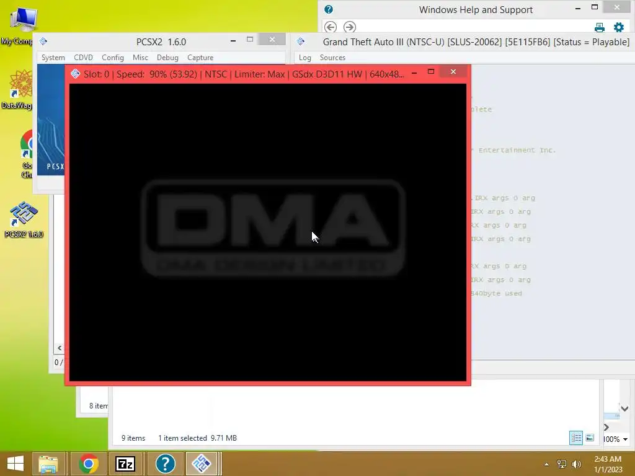Show hidden system tray icons
Image resolution: width=635 pixels, height=476 pixels.
(x=547, y=464)
